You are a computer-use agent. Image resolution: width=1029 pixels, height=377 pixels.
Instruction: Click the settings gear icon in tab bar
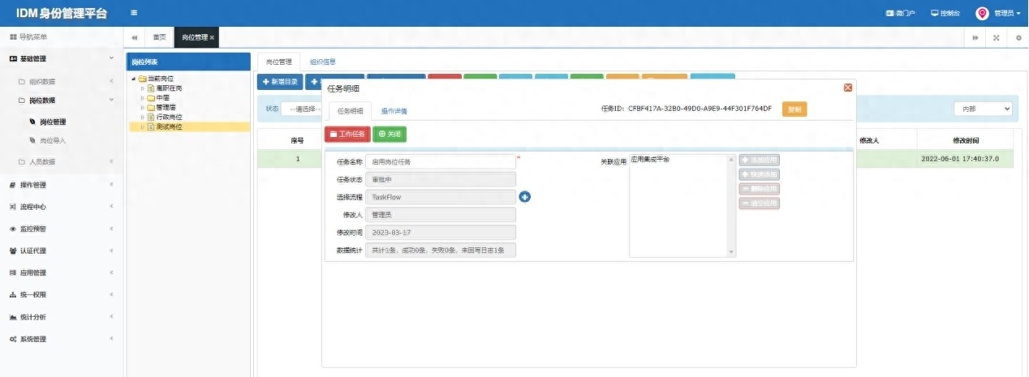(x=1018, y=38)
